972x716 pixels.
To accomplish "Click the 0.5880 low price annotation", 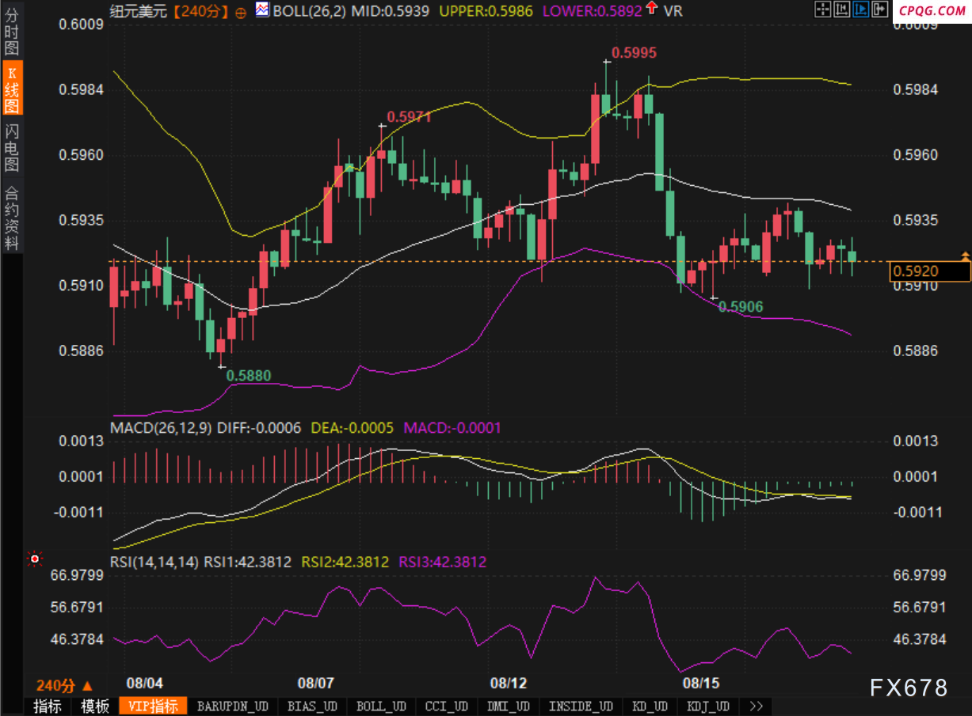I will click(x=249, y=375).
